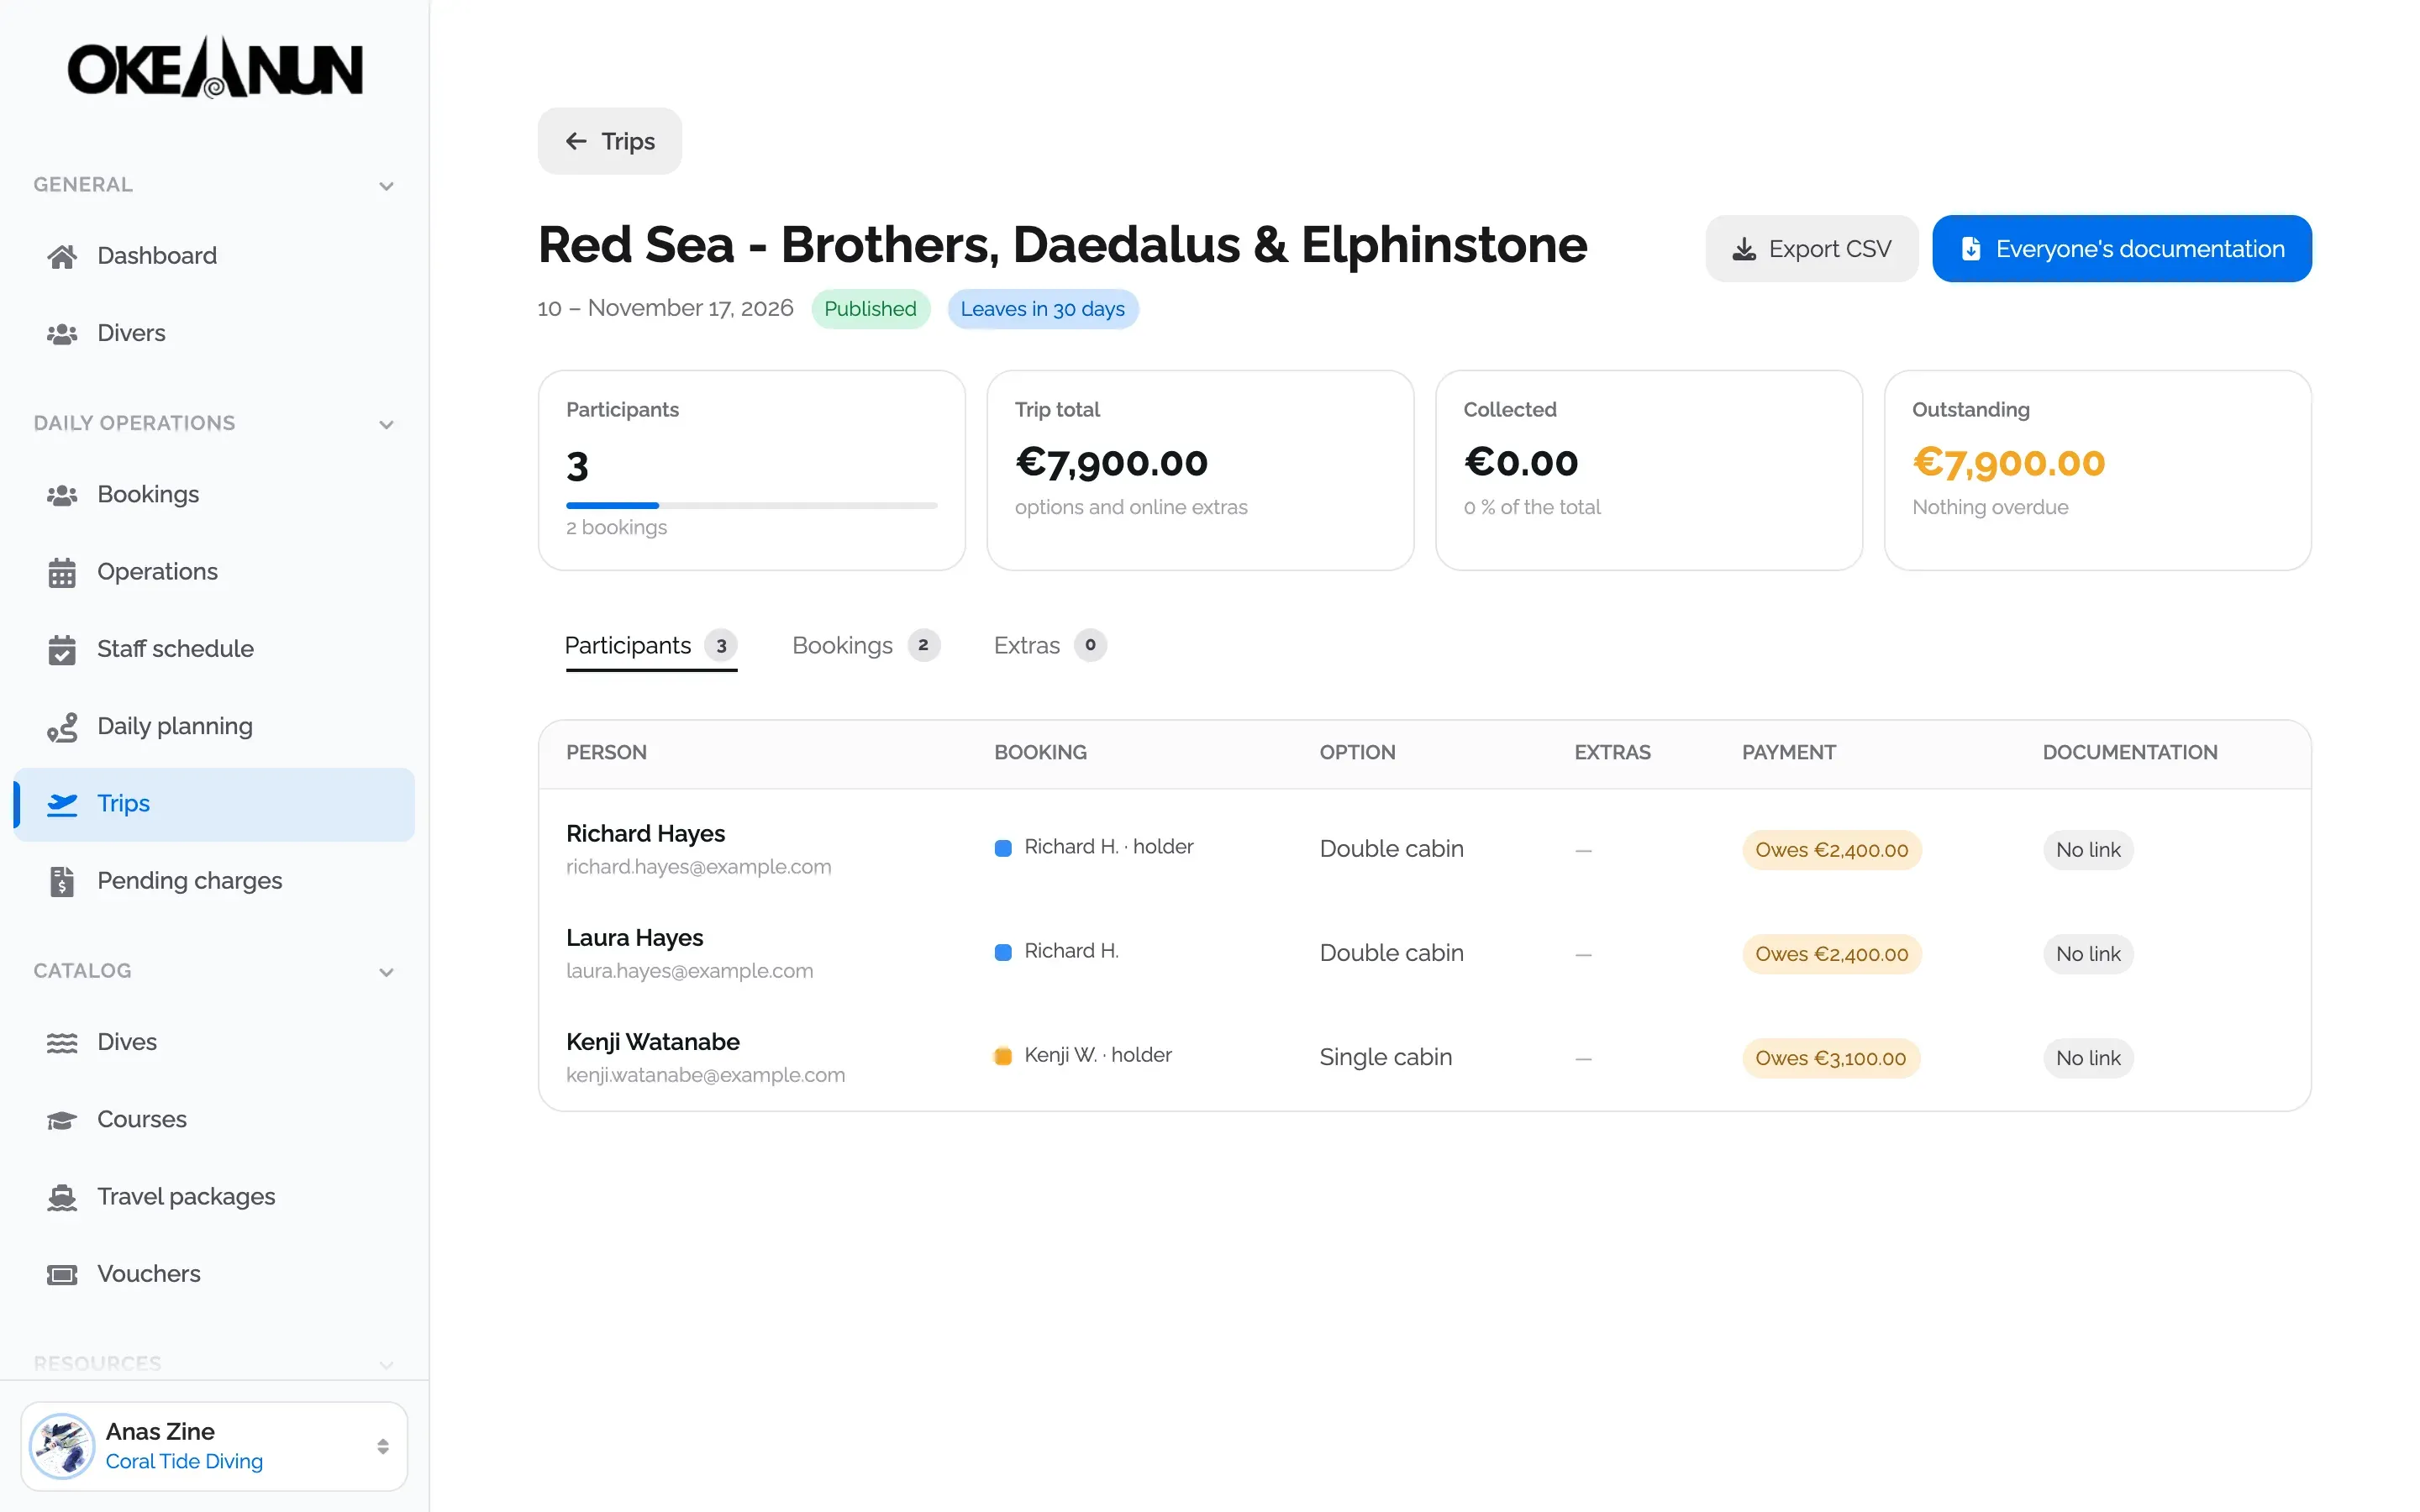Switch to the Participants tab

pos(651,646)
